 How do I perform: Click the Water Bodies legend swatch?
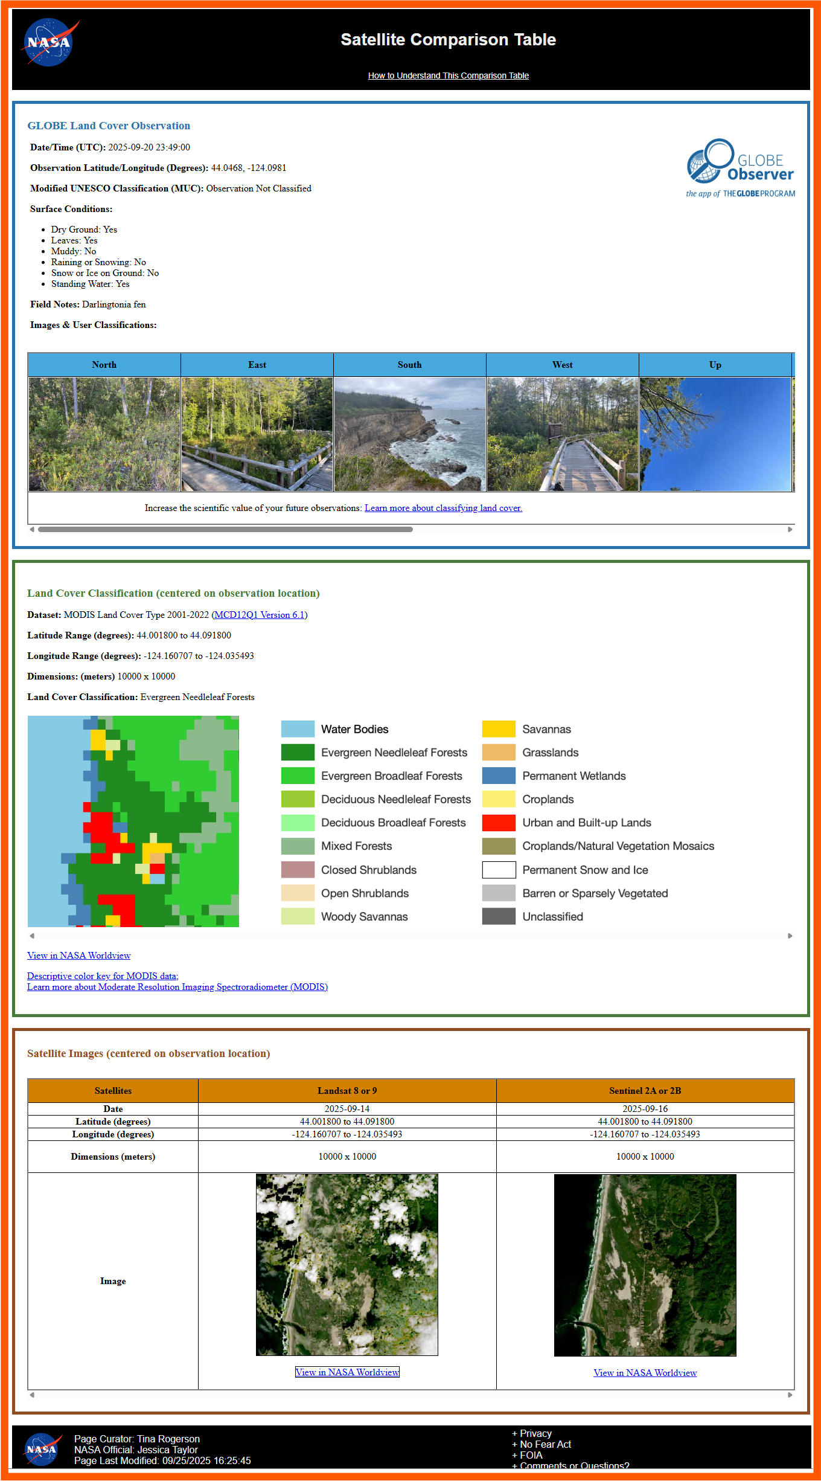[x=298, y=729]
